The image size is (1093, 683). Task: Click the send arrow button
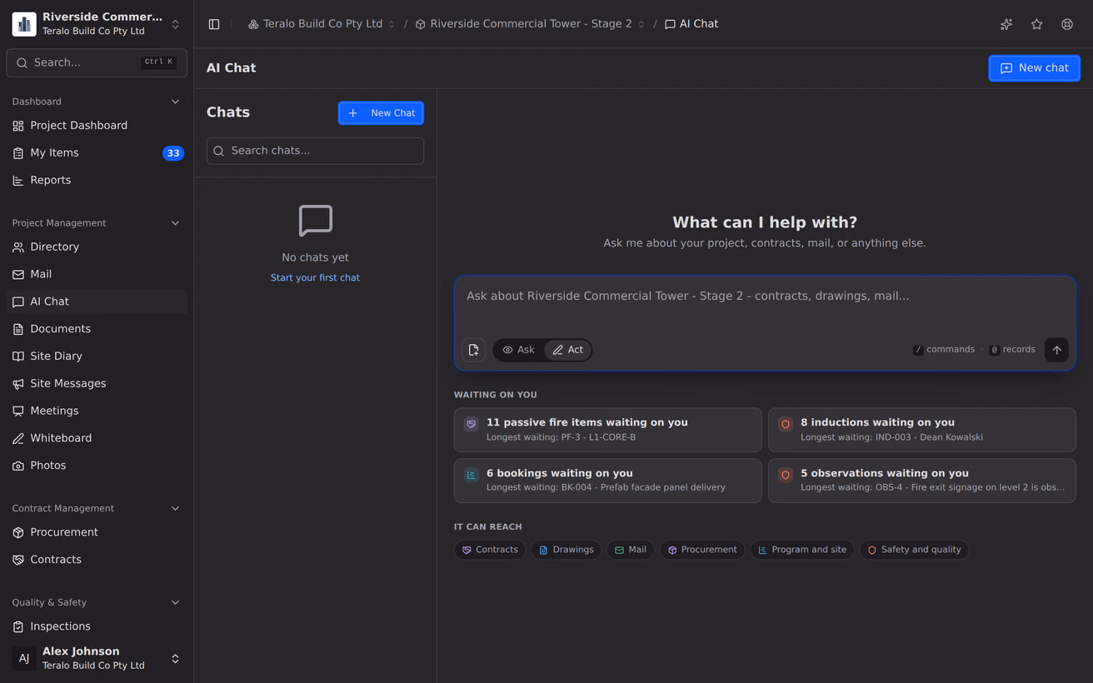point(1056,350)
